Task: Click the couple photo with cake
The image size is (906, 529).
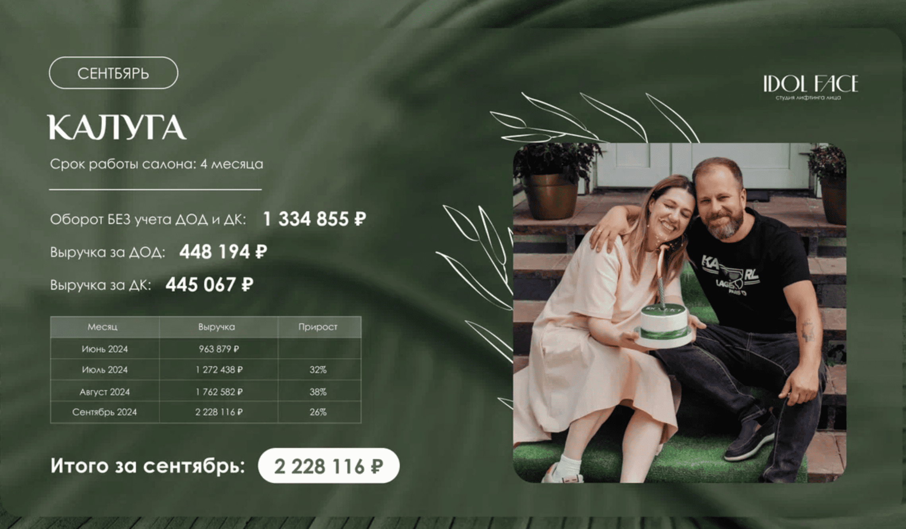Action: pos(679,313)
